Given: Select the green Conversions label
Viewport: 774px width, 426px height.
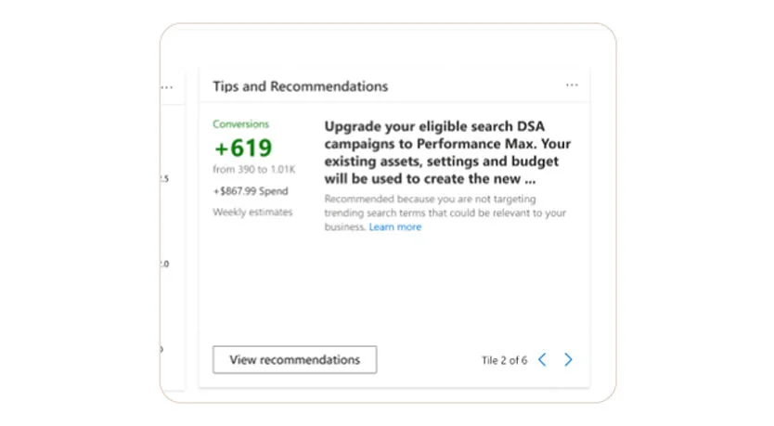Looking at the screenshot, I should 241,123.
